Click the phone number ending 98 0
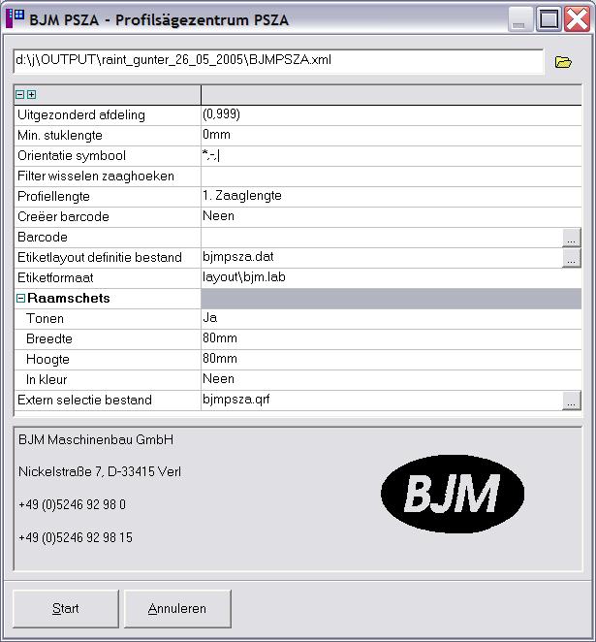This screenshot has height=642, width=596. point(73,505)
